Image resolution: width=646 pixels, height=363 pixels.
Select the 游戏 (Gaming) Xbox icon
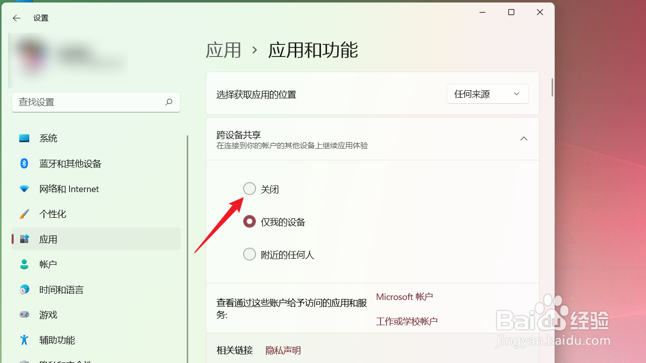[24, 314]
